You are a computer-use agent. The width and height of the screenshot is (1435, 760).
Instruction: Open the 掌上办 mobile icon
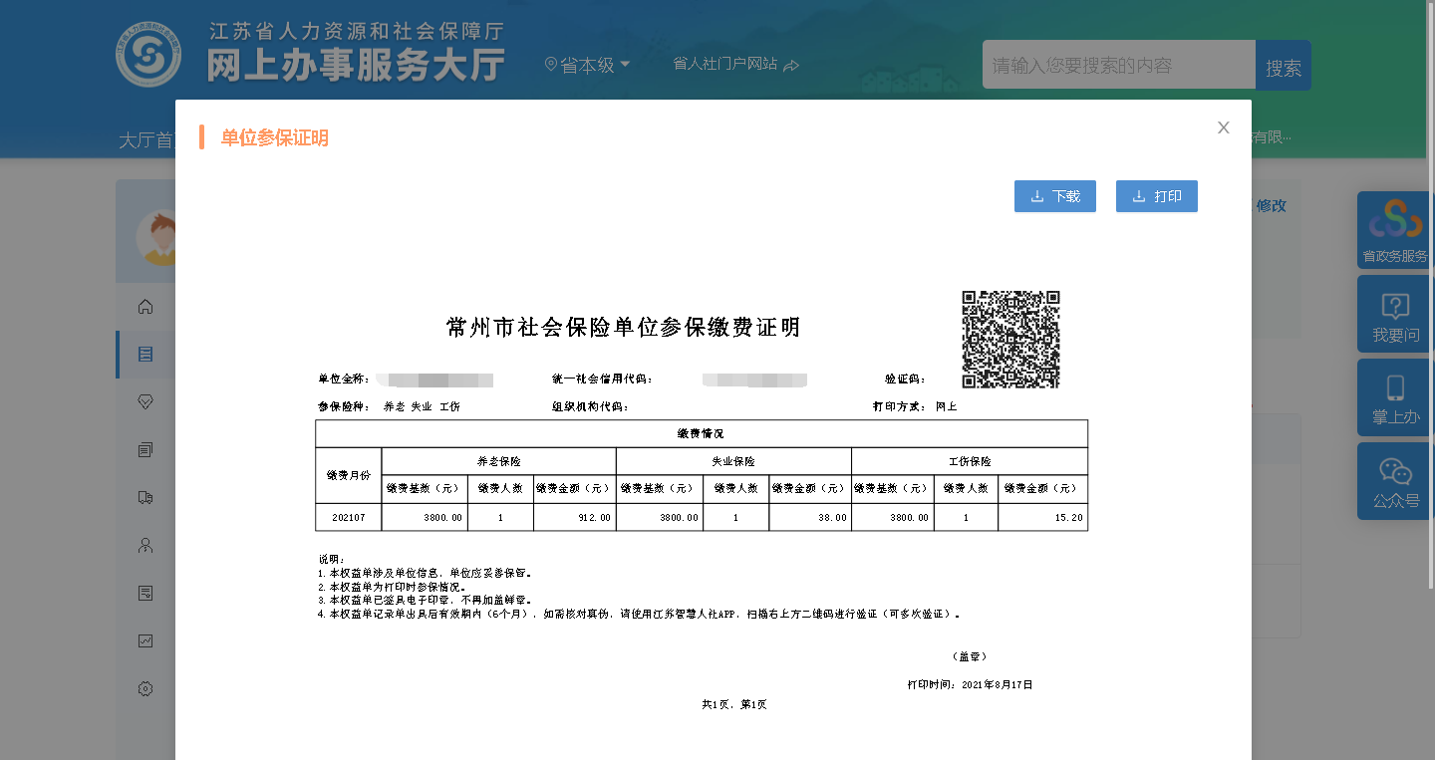1395,397
